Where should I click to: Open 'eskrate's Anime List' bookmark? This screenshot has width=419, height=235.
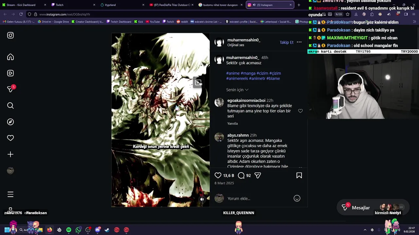[206, 22]
